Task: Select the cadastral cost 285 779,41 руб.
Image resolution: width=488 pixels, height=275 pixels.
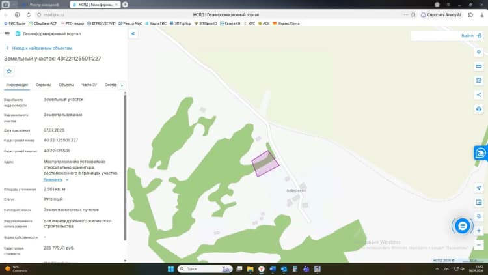Action: point(59,248)
